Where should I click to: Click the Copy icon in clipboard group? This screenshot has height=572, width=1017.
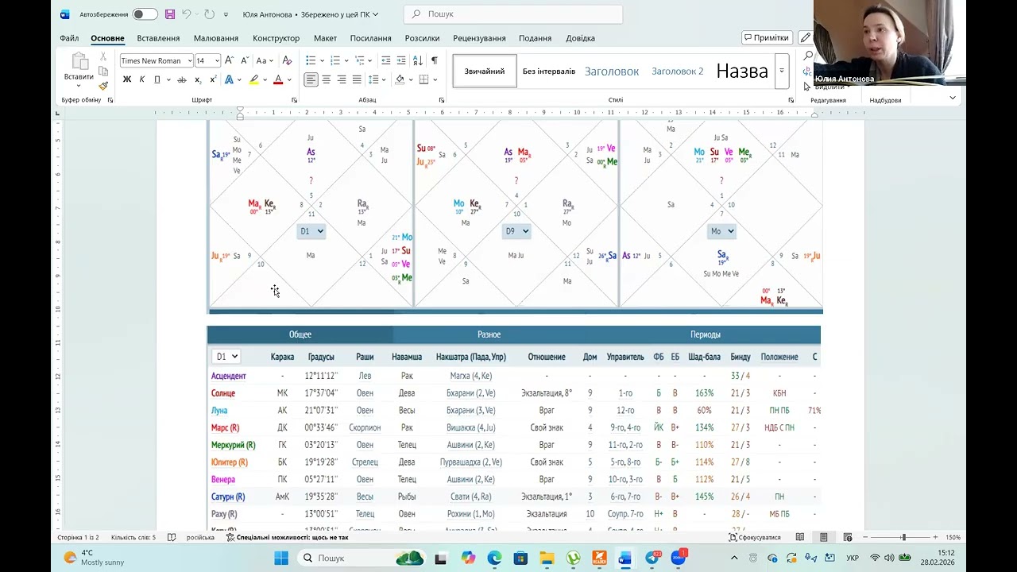coord(103,71)
